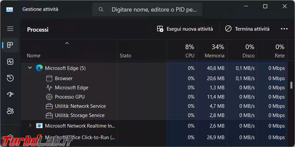Click Esegui nuova attività button
Viewport: 295px width, 147px height.
[x=185, y=29]
